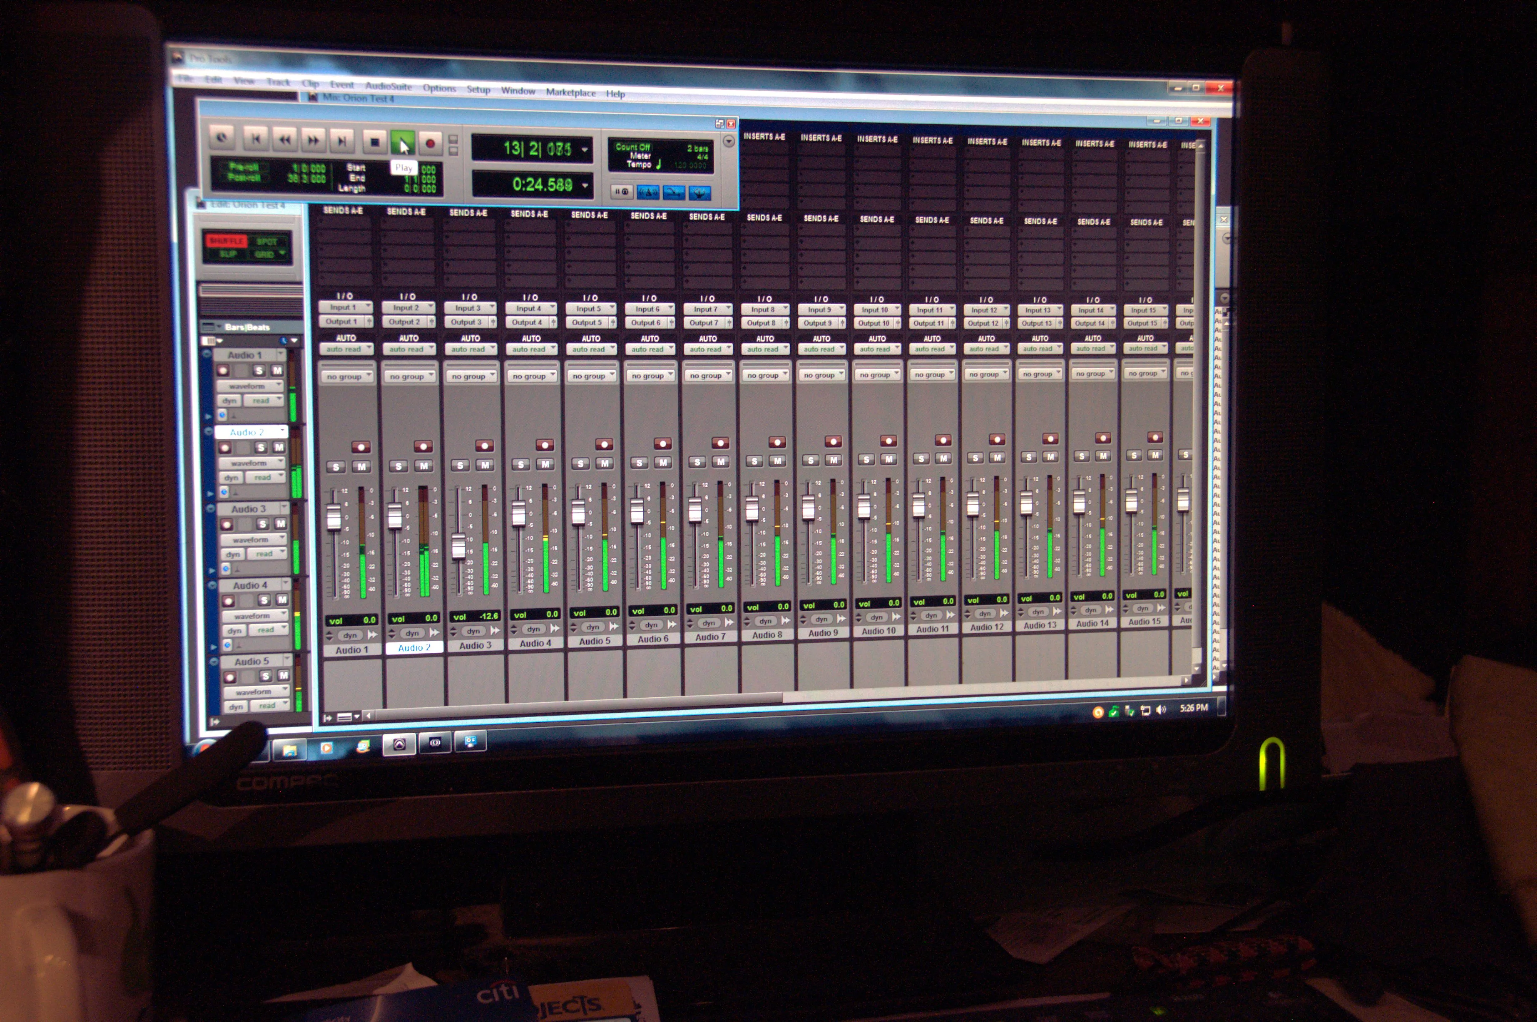Viewport: 1537px width, 1022px height.
Task: Open the Setup menu
Action: pos(479,89)
